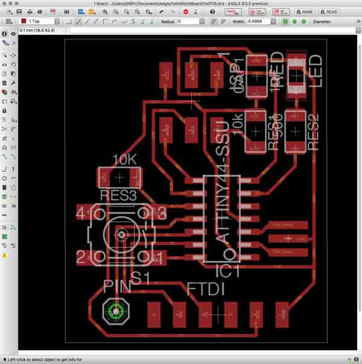Open the CAM processor
362x364 pixels.
click(x=40, y=12)
